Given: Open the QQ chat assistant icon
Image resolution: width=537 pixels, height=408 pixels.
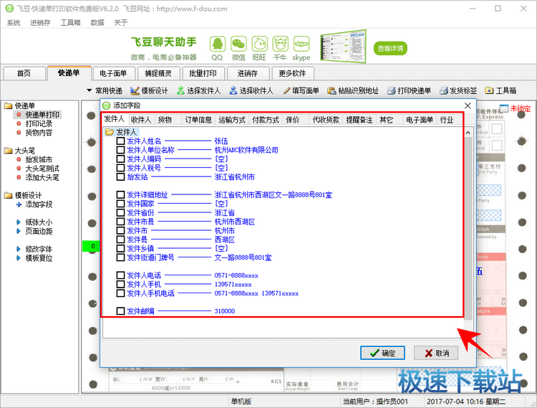Looking at the screenshot, I should [218, 44].
